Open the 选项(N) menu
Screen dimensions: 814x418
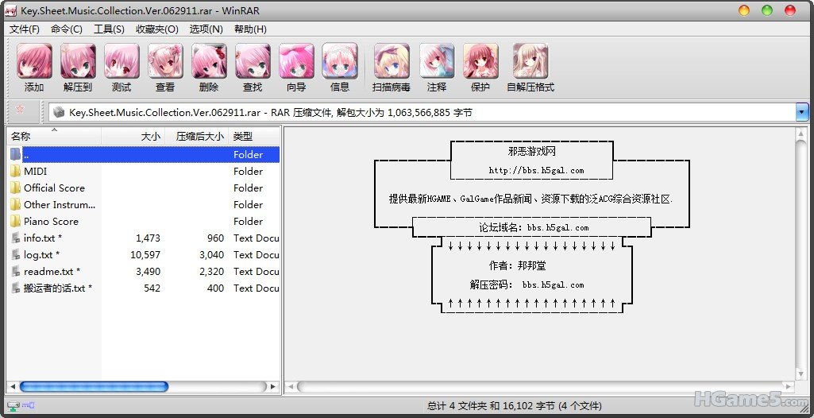coord(206,29)
